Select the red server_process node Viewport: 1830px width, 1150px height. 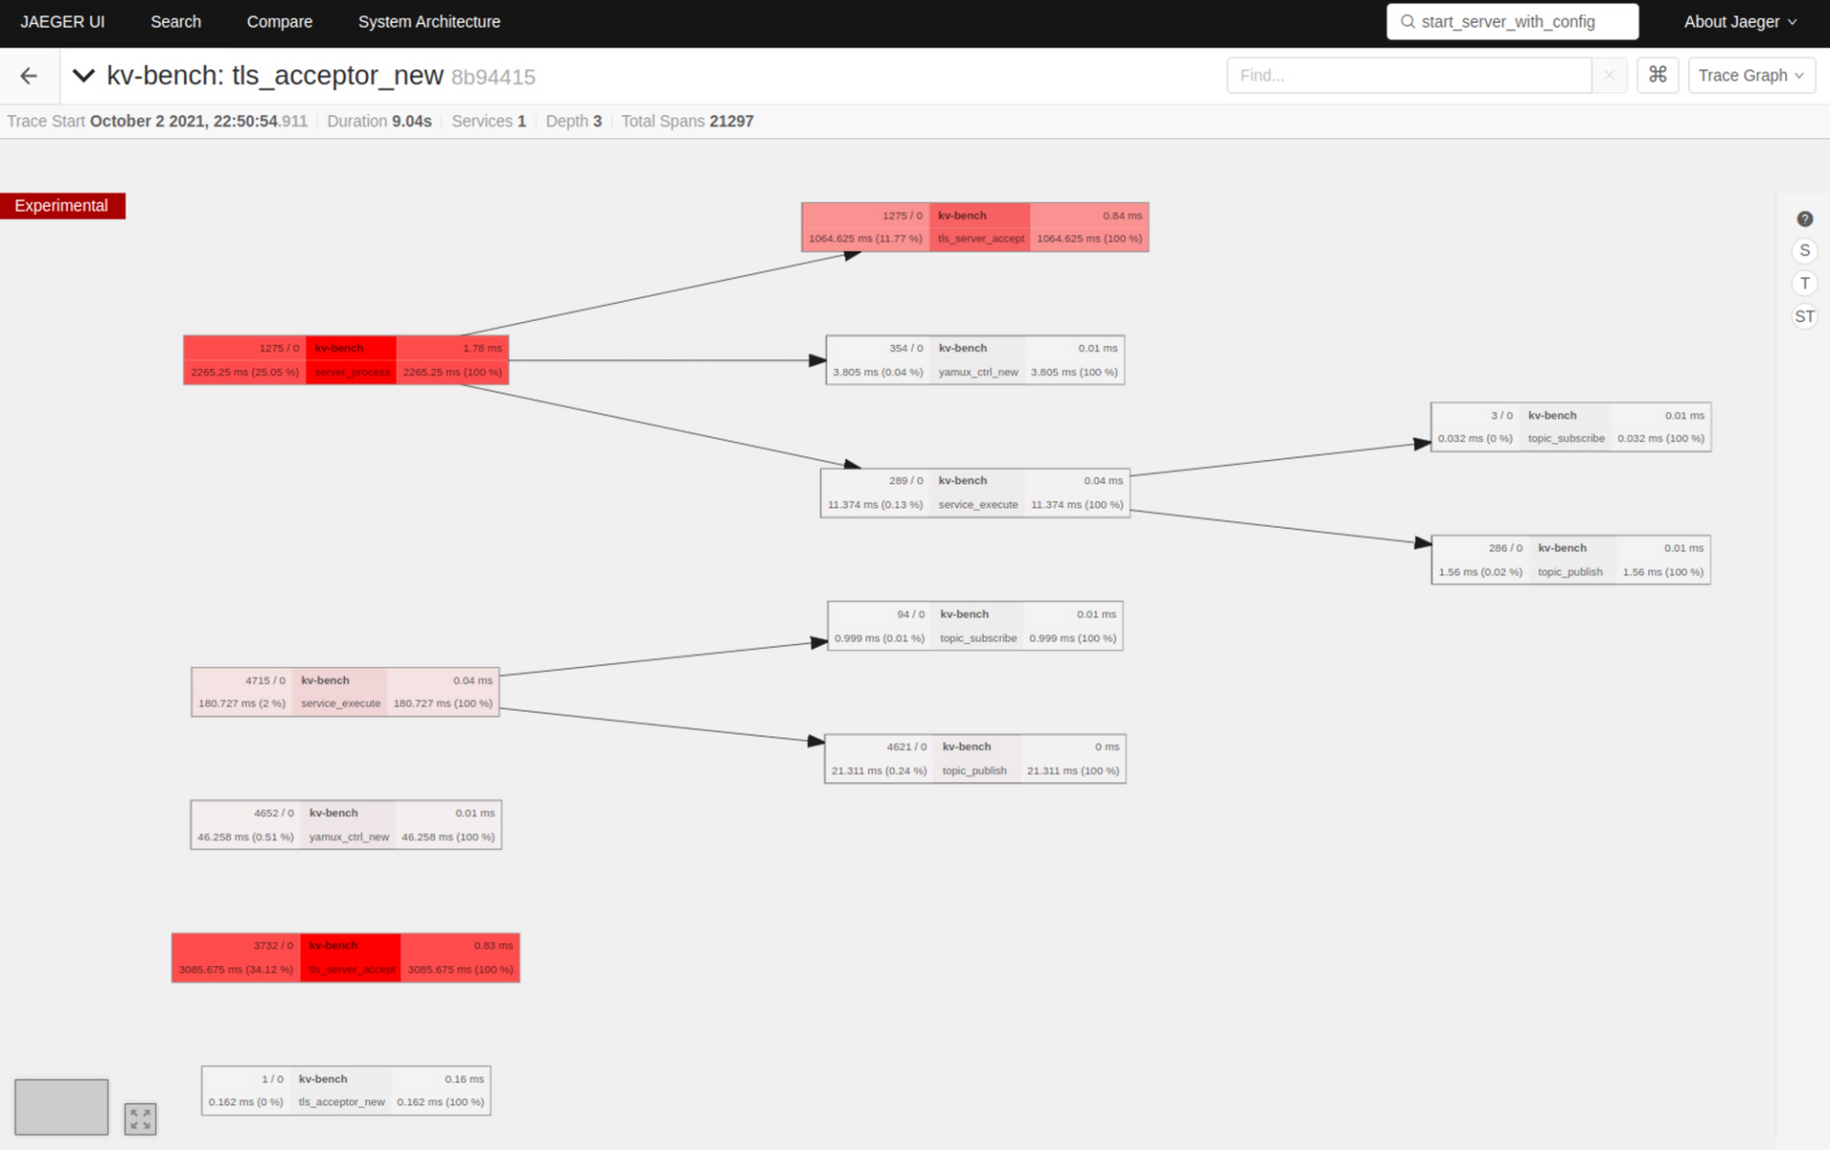[x=346, y=360]
